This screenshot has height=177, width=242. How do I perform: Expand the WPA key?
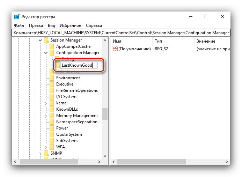coord(46,147)
